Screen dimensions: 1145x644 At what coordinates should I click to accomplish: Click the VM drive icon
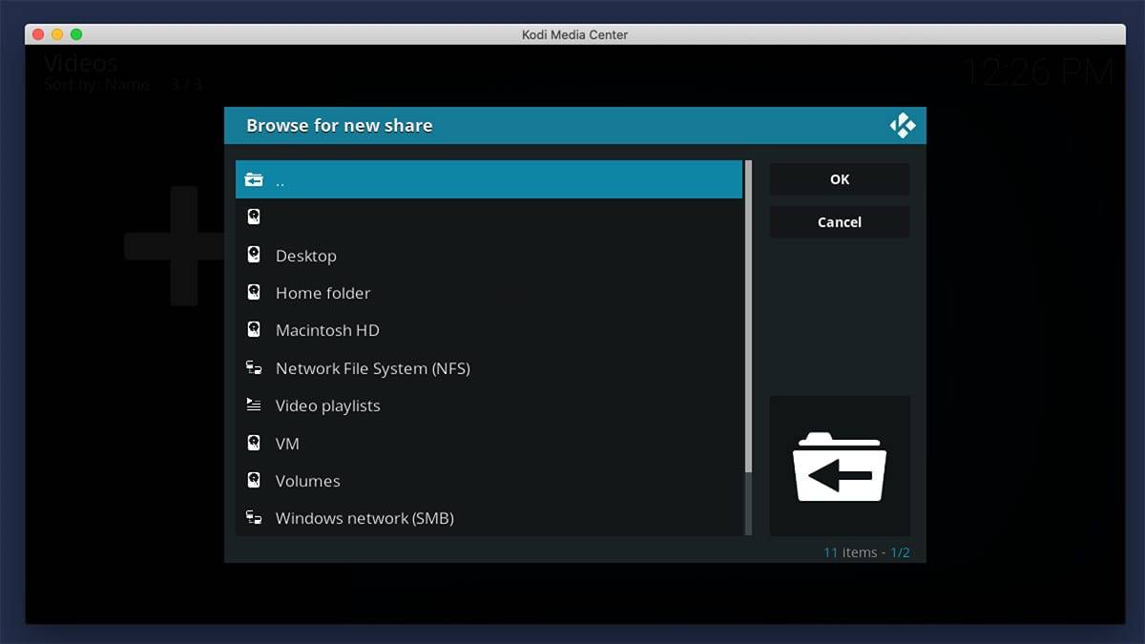(254, 444)
